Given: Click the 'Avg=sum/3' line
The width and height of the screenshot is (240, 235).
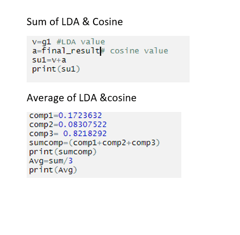Looking at the screenshot, I should pyautogui.click(x=51, y=161).
